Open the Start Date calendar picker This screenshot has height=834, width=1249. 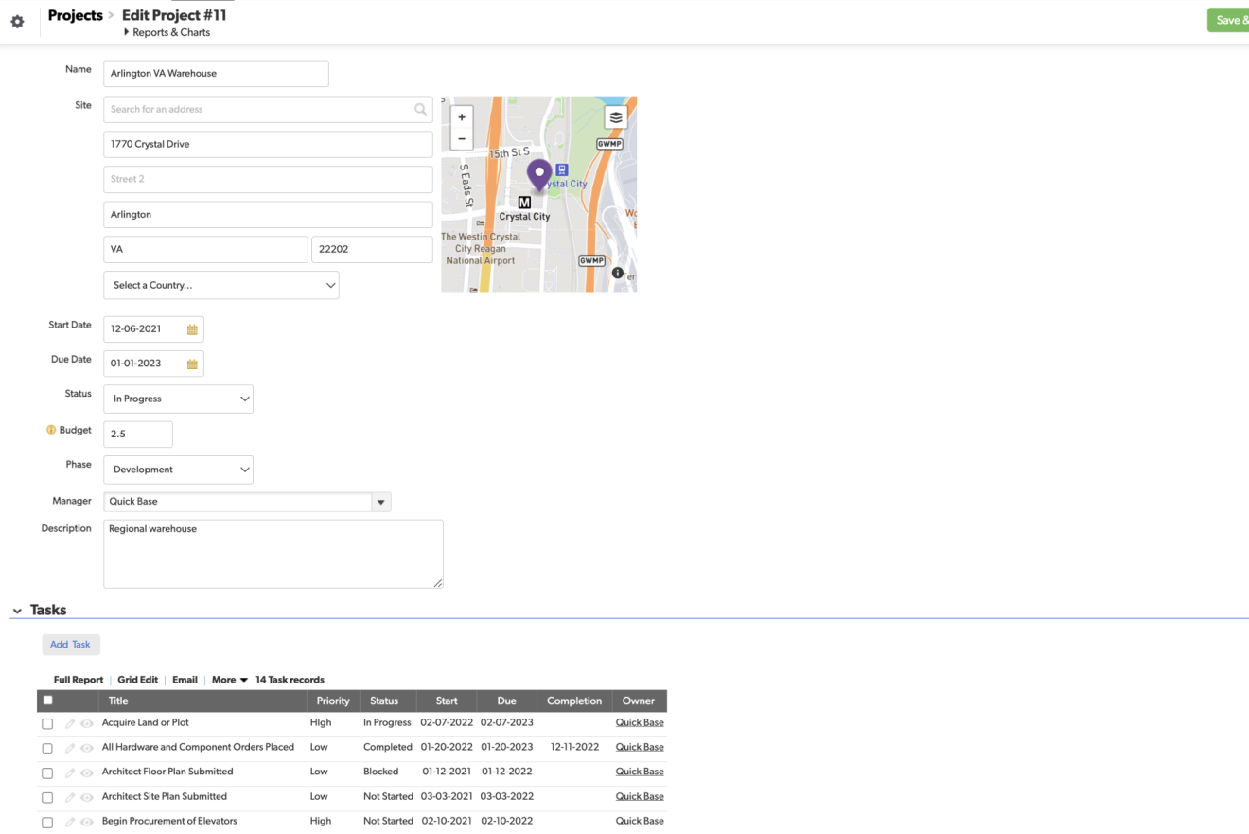tap(192, 329)
